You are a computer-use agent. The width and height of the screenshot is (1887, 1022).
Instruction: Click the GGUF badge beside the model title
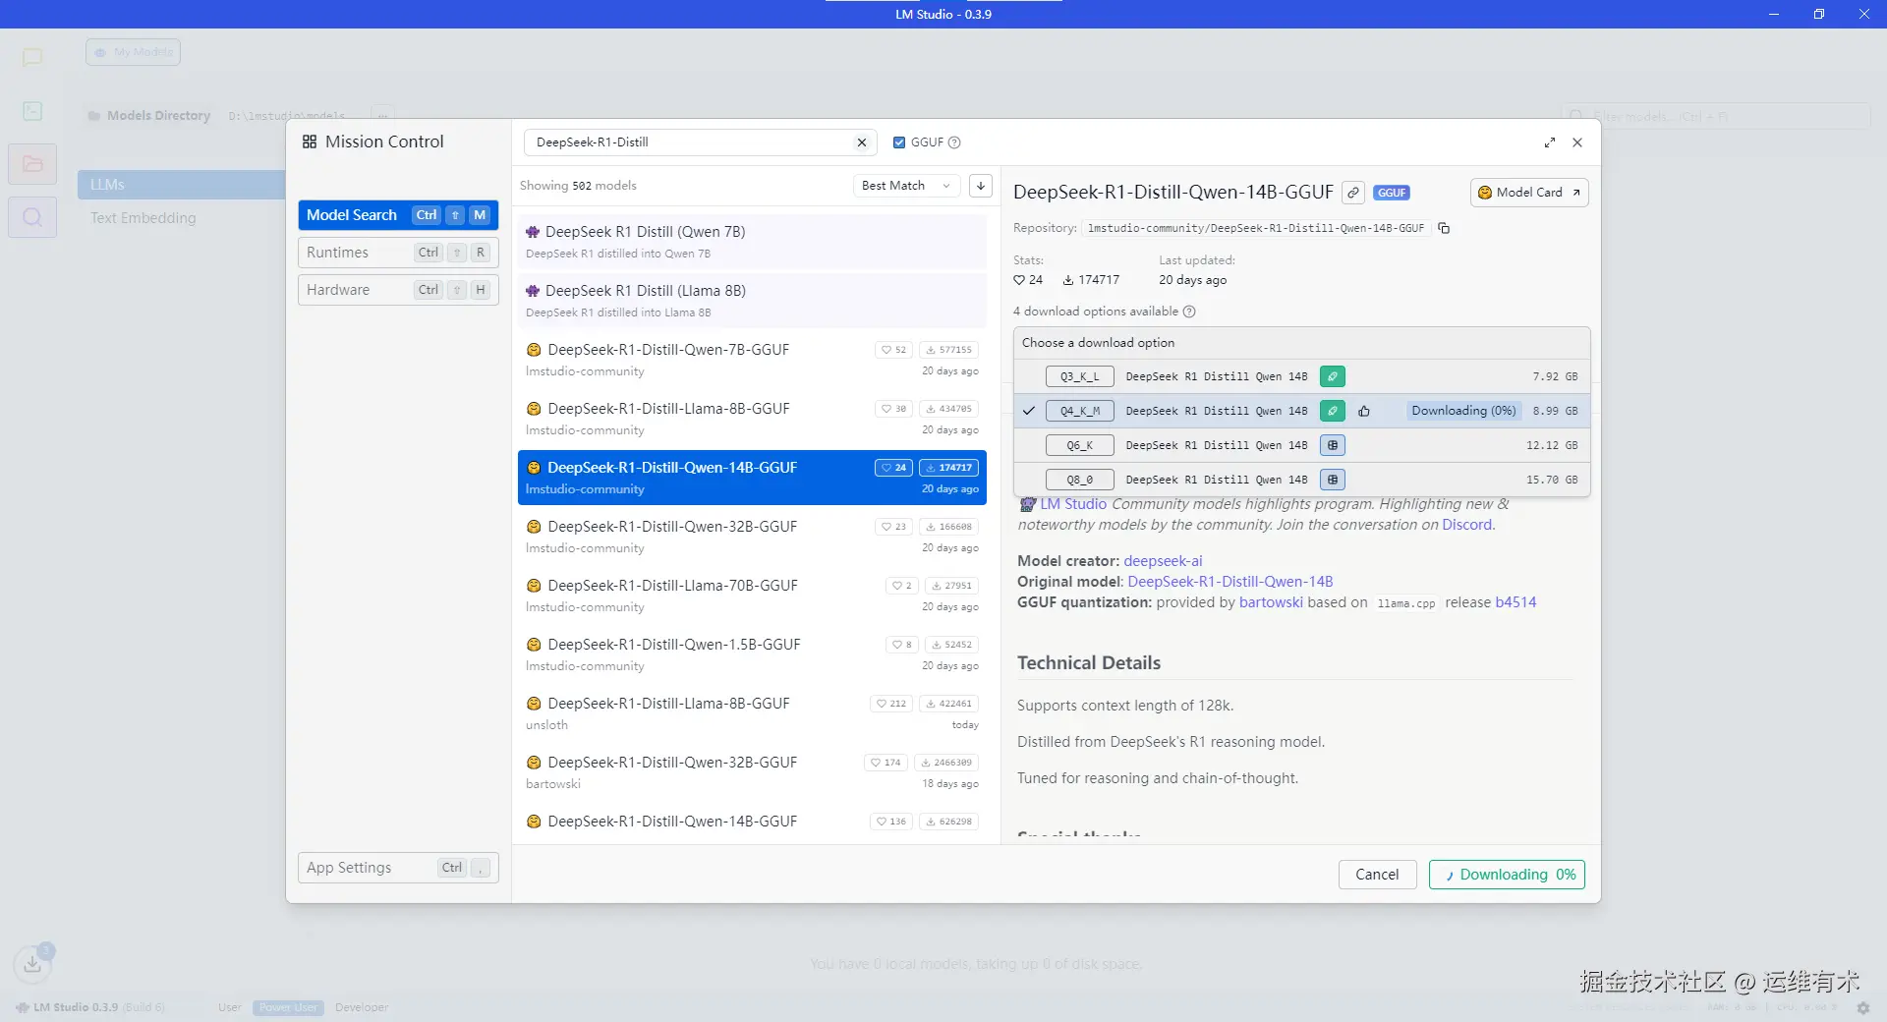tap(1391, 193)
